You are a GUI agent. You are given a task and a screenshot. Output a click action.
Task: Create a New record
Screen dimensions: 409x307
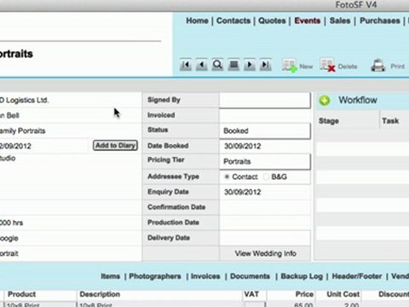tap(297, 66)
